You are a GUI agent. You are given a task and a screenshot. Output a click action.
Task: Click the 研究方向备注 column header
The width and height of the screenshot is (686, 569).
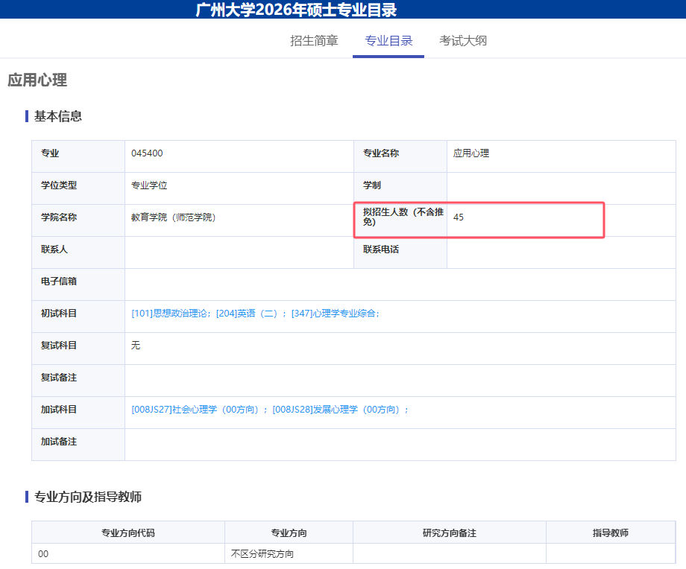[x=449, y=533]
